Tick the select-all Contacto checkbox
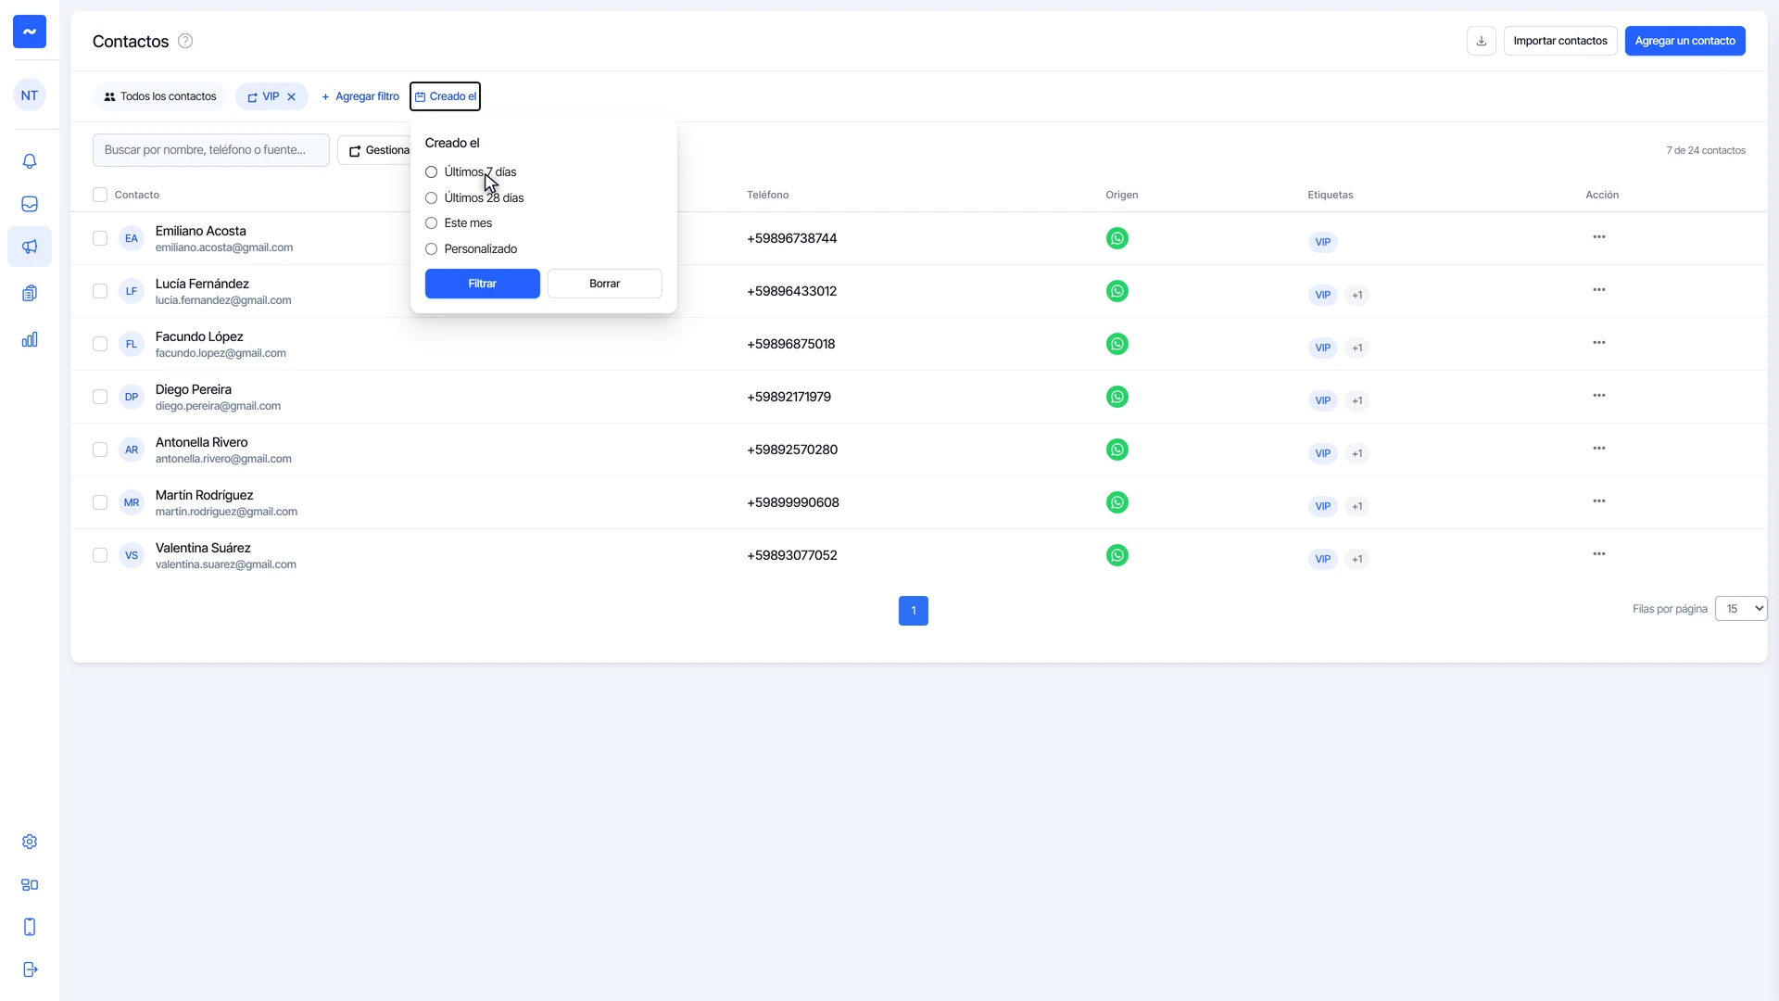Screen dimensions: 1779x1001 pos(100,195)
